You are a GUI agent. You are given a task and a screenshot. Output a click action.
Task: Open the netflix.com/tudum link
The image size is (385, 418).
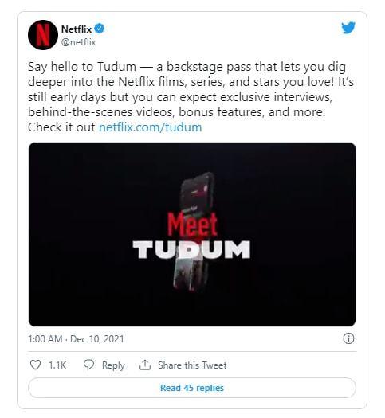150,127
